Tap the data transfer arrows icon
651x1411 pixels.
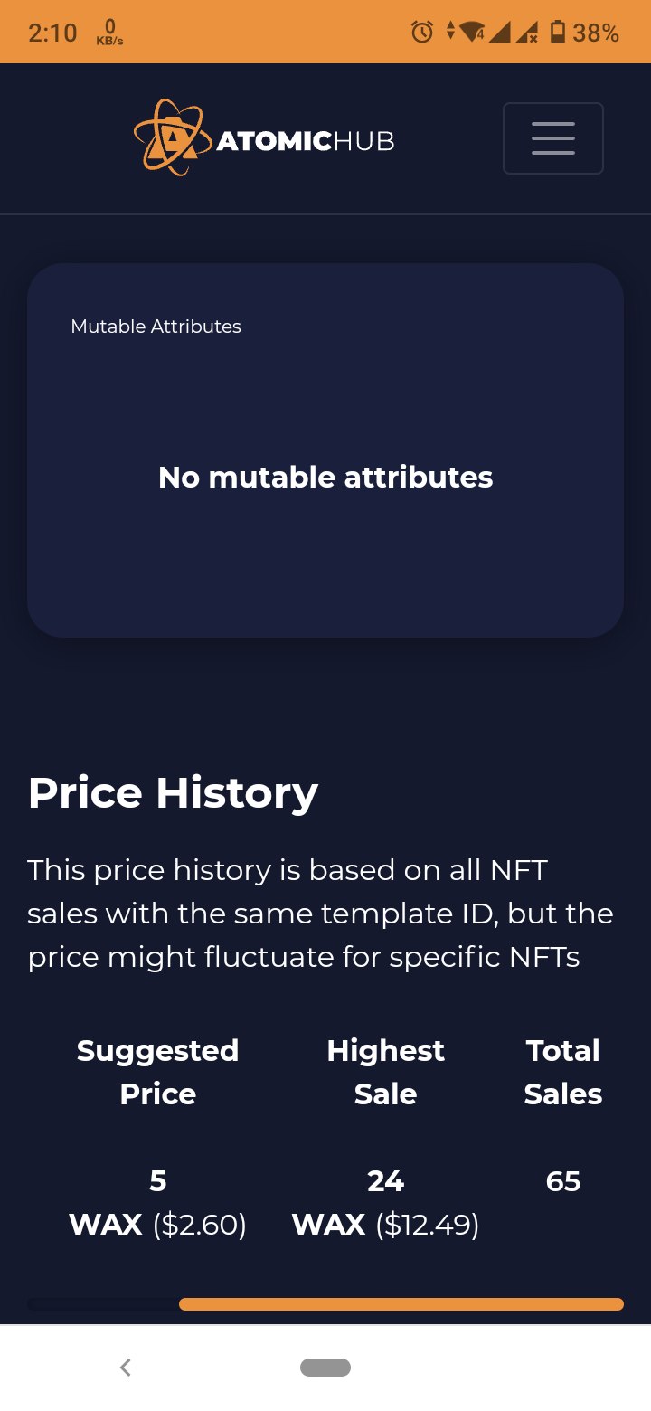pos(449,33)
